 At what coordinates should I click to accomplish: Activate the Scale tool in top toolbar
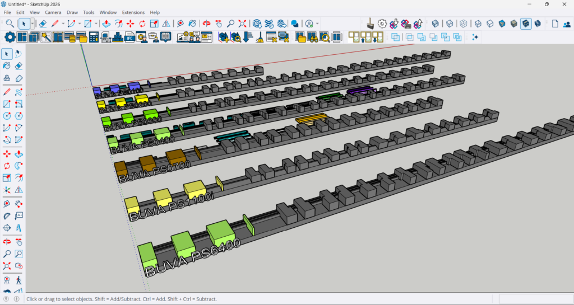(x=154, y=24)
